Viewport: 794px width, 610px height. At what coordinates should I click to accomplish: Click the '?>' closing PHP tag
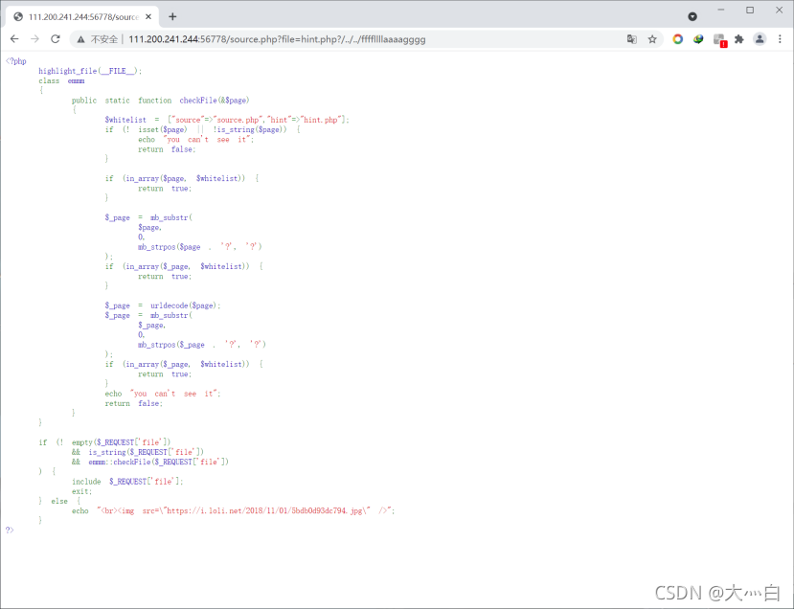10,531
